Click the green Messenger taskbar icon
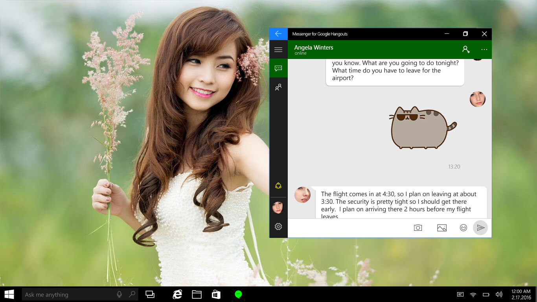 (238, 294)
